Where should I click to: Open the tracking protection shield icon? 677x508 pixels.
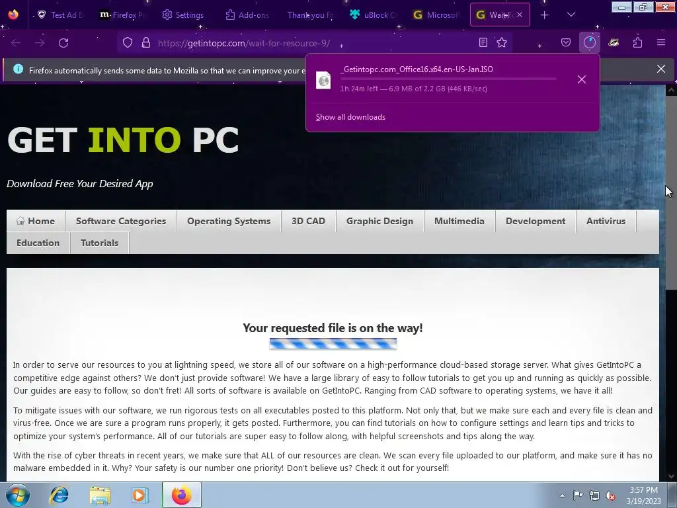(x=128, y=42)
